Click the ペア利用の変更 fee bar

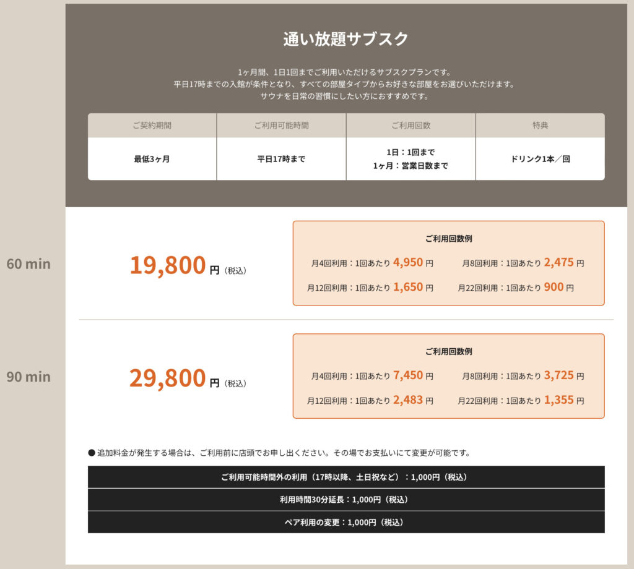click(x=345, y=522)
